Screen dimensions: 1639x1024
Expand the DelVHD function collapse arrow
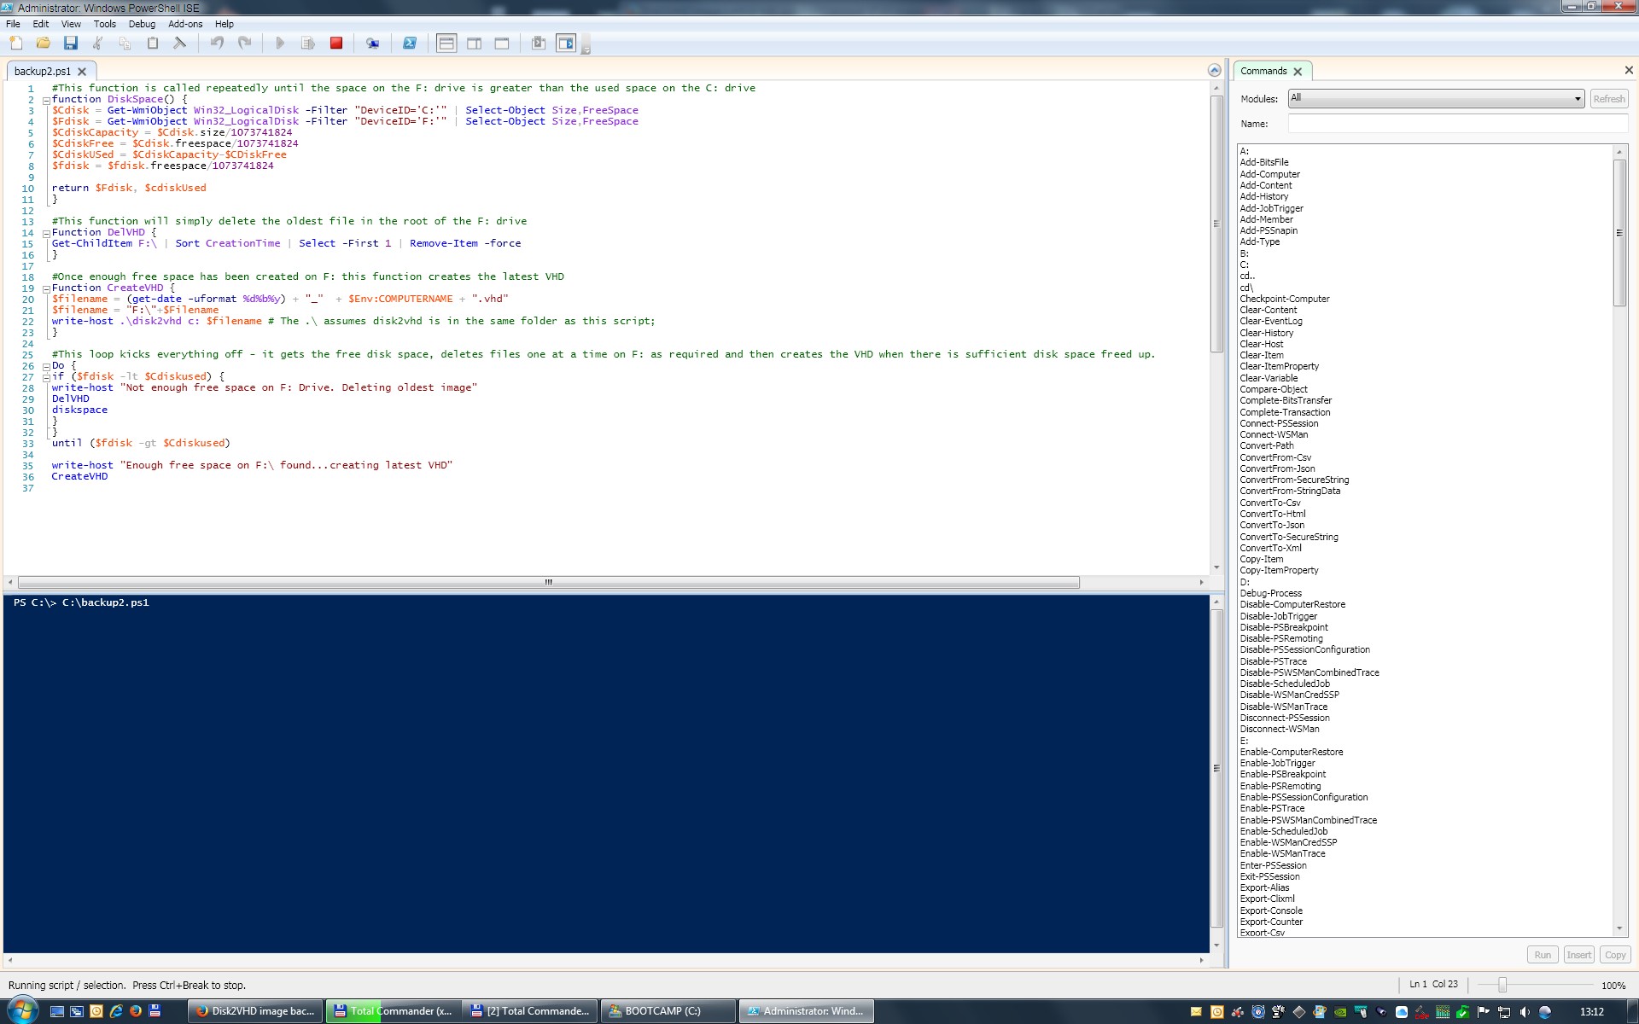coord(44,232)
